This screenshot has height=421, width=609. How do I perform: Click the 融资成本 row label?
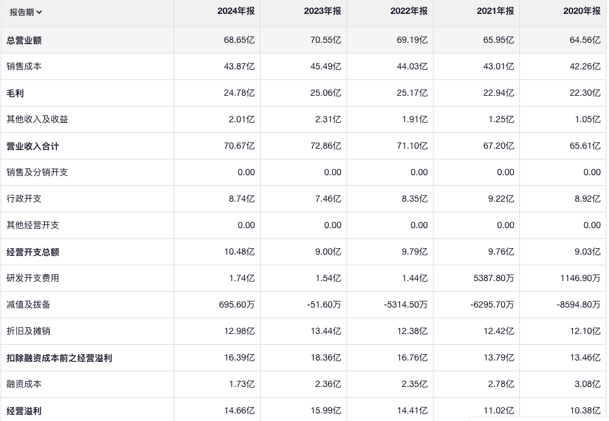(24, 384)
